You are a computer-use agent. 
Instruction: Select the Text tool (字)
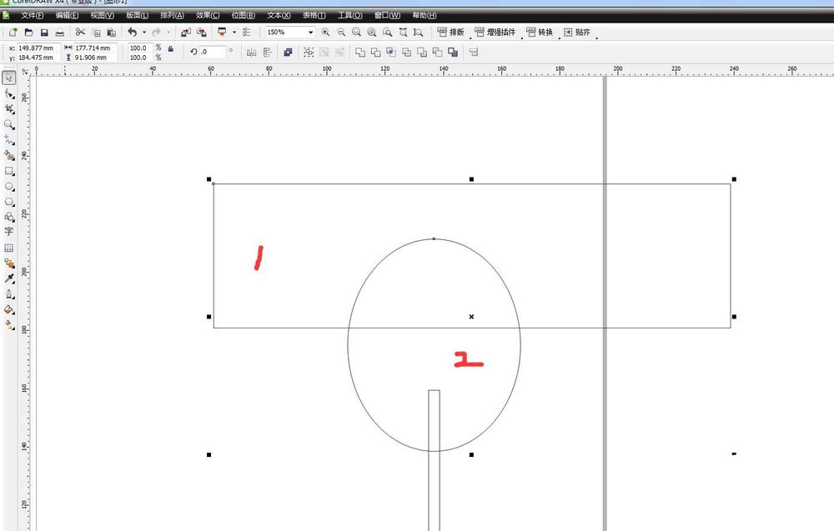pyautogui.click(x=9, y=232)
